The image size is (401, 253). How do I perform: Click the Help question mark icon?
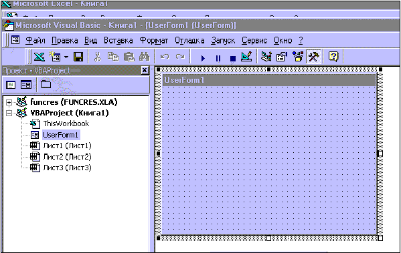333,57
